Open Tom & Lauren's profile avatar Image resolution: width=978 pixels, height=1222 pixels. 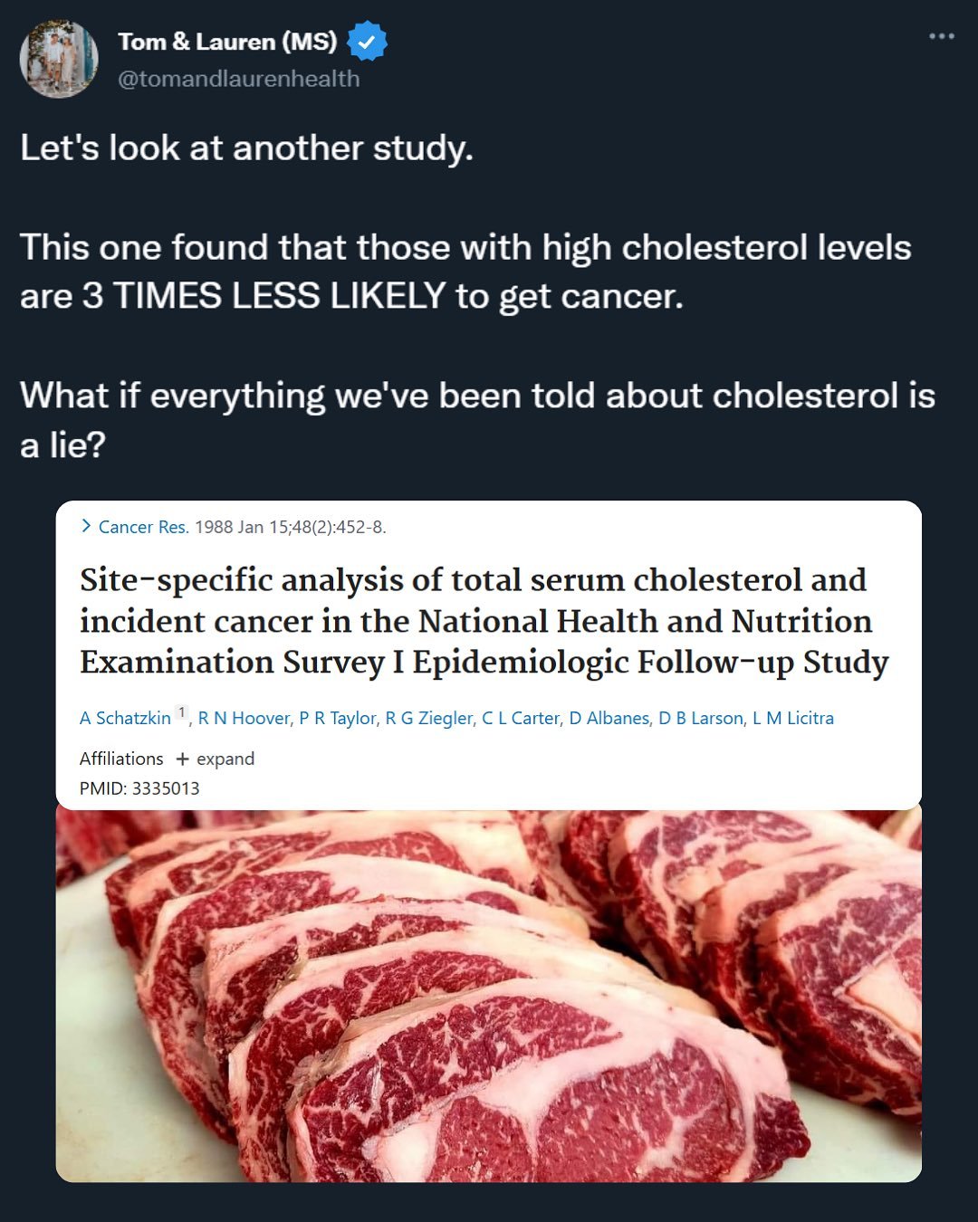59,59
